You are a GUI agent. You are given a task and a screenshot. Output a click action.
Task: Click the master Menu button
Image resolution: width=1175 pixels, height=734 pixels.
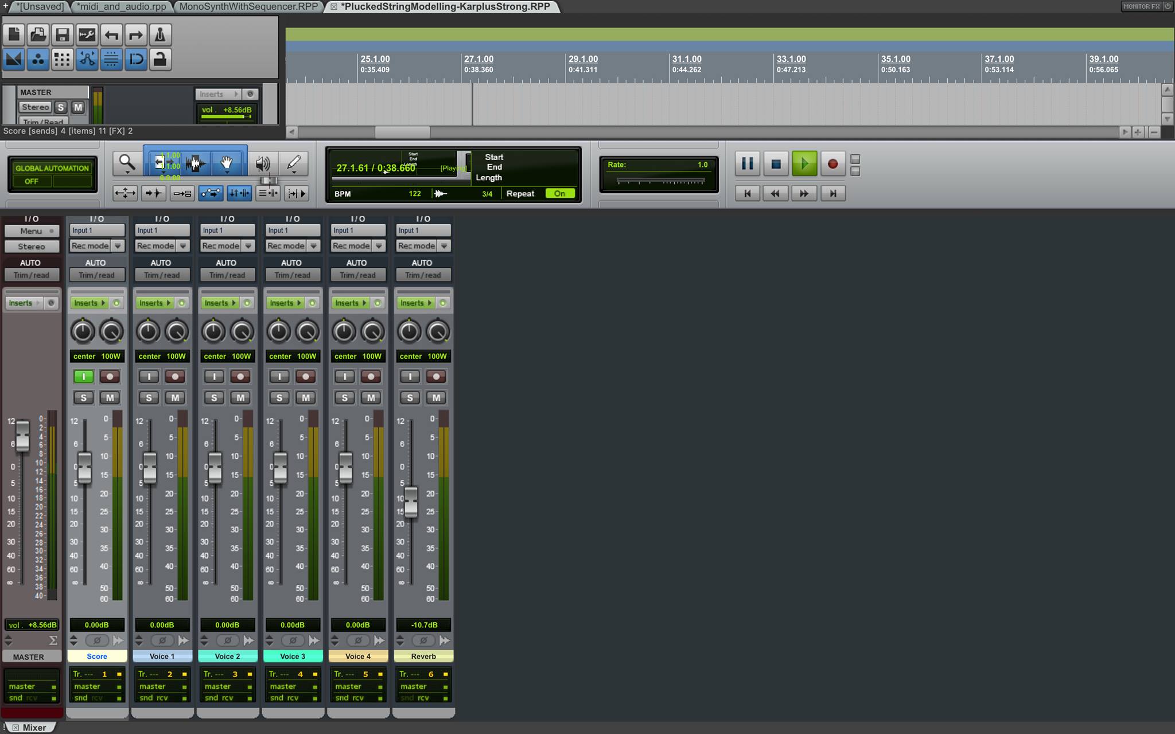tap(32, 231)
